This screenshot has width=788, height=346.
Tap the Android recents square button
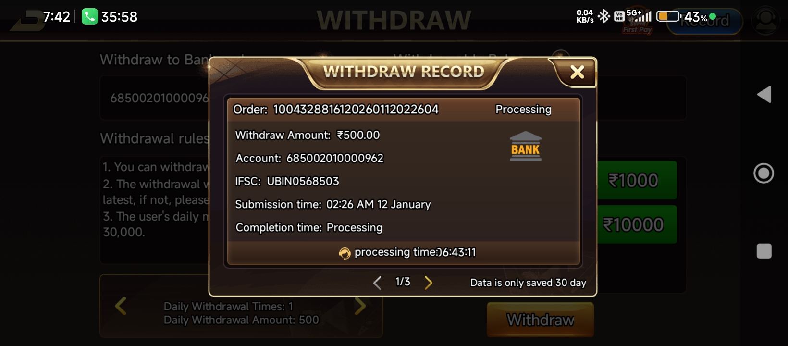(x=764, y=251)
